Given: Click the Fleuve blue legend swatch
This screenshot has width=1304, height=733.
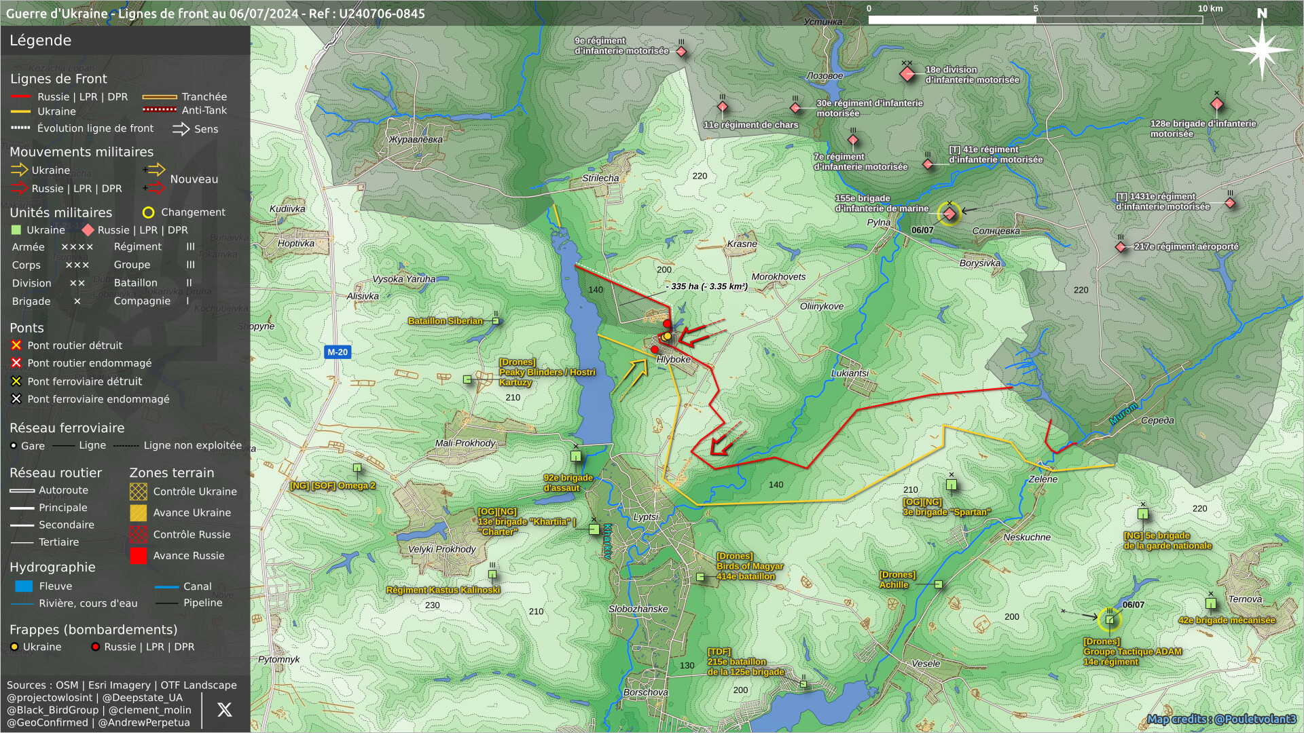Looking at the screenshot, I should pos(24,586).
